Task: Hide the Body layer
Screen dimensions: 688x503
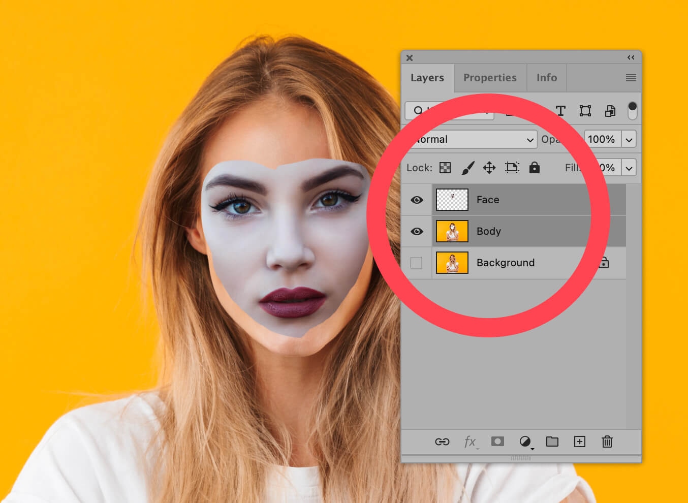Action: [x=417, y=232]
